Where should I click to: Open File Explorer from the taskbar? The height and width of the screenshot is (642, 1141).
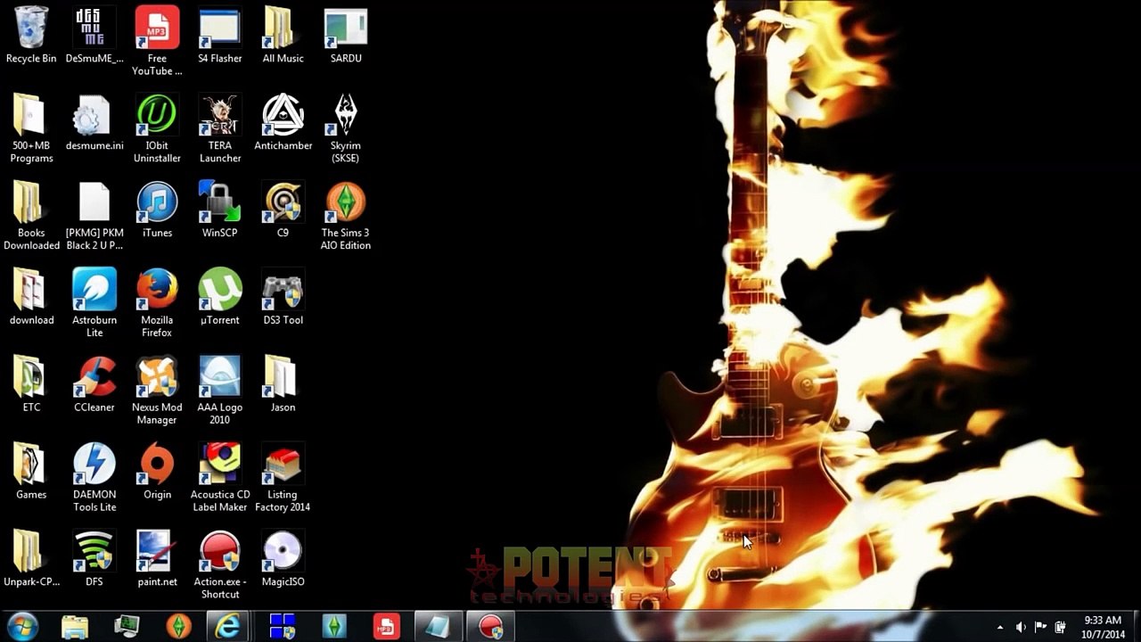point(75,626)
